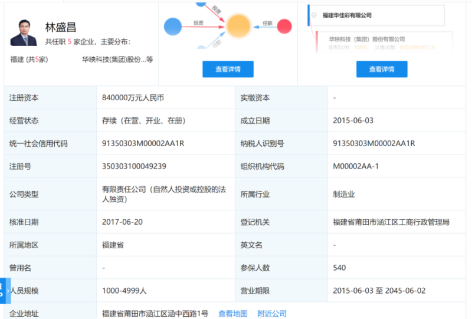Click the 参保人数 label cell
This screenshot has width=472, height=319.
[x=281, y=268]
